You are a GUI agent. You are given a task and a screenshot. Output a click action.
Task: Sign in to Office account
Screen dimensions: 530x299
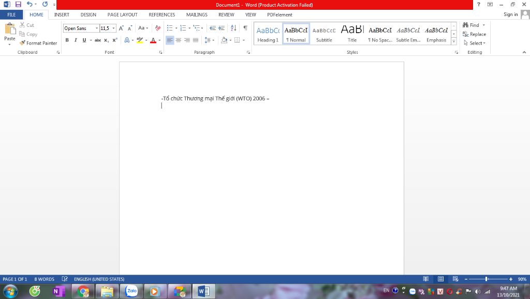(510, 14)
